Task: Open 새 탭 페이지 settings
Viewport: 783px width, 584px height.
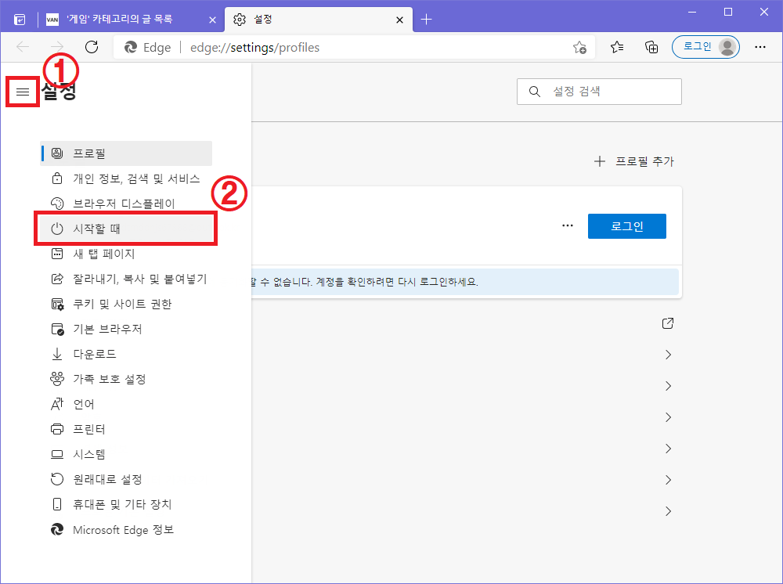Action: pos(126,254)
